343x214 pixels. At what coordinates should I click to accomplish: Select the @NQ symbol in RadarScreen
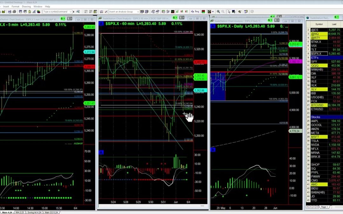[x=319, y=34]
